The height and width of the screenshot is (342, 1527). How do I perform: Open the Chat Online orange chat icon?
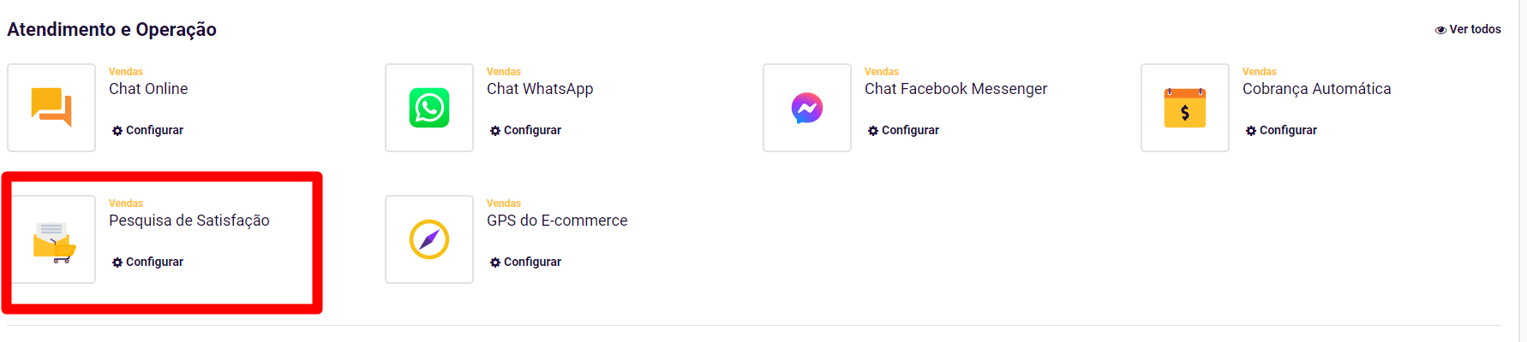[x=51, y=108]
